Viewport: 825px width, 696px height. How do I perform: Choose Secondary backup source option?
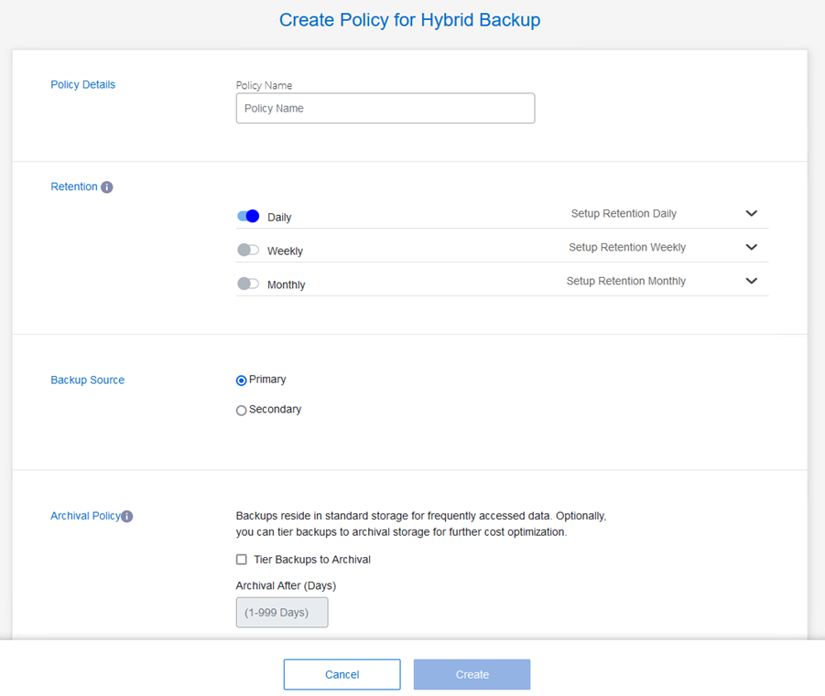pyautogui.click(x=242, y=411)
